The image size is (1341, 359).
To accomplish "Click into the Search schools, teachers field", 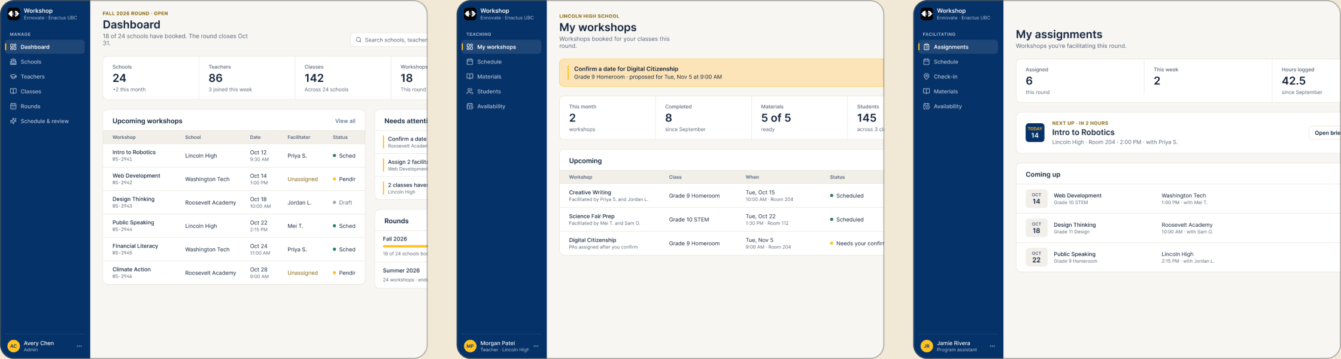I will 389,40.
